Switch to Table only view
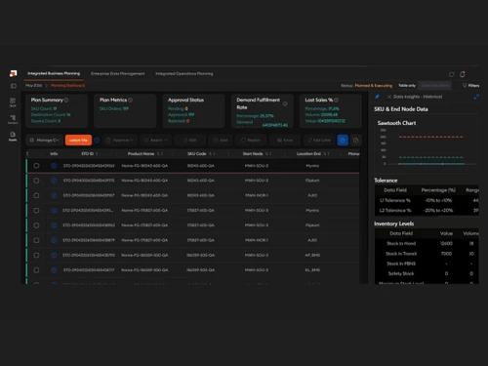 point(407,86)
